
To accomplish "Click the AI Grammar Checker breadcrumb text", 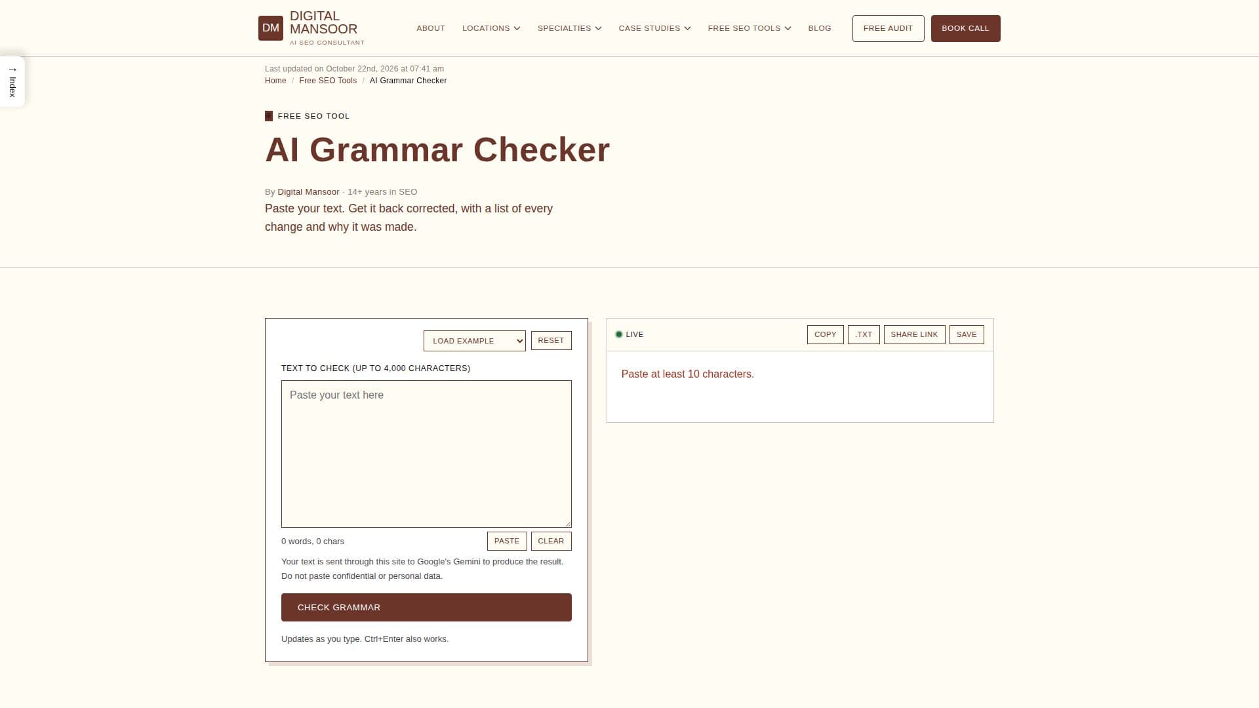I will pos(408,81).
